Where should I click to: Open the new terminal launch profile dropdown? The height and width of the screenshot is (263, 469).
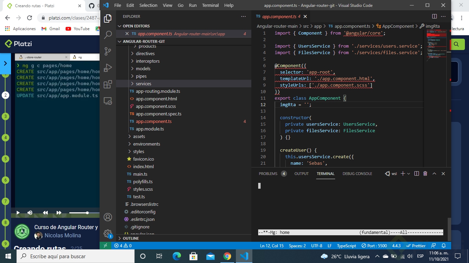[409, 174]
